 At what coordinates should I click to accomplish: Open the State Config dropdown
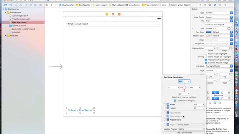219,17
